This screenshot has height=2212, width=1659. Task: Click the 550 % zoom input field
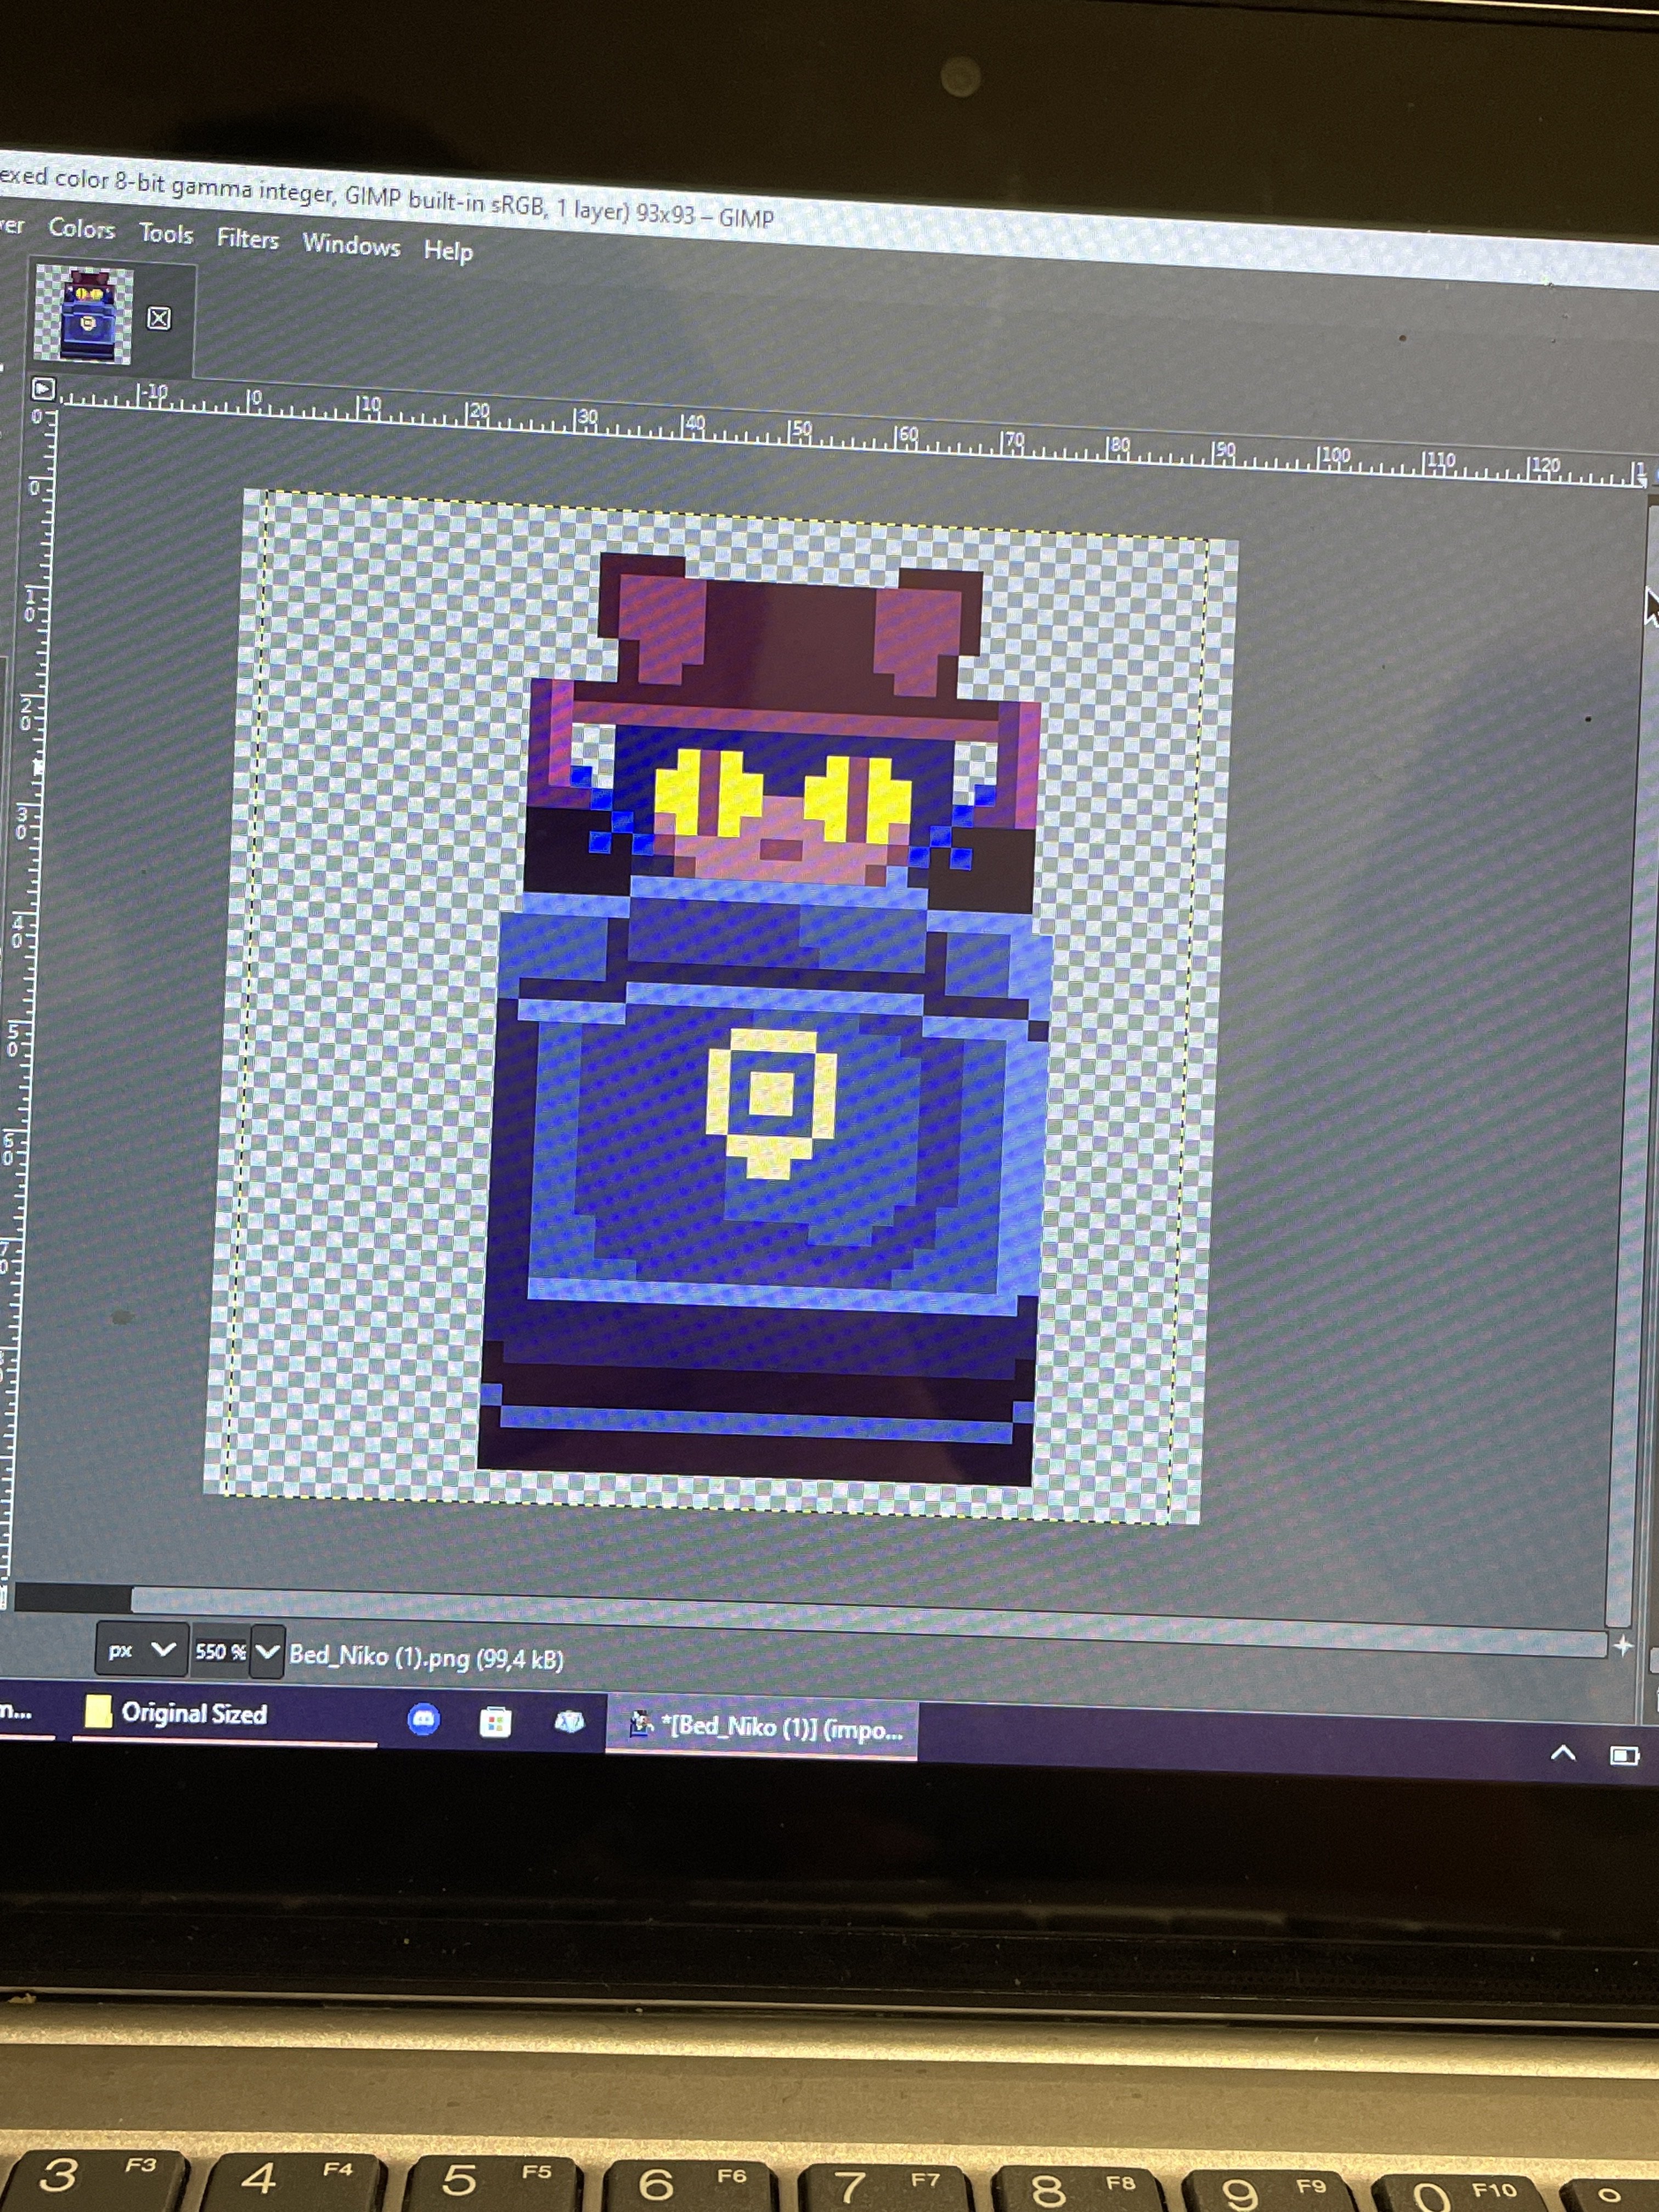click(x=220, y=1652)
